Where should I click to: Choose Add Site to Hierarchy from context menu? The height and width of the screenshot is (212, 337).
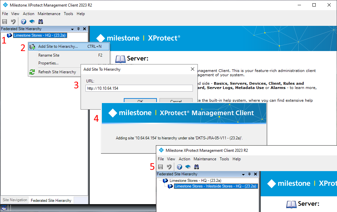[69, 46]
